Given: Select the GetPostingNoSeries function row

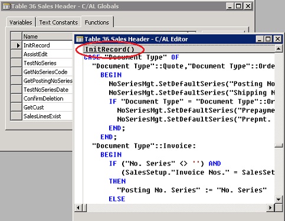Looking at the screenshot, I should point(48,81).
